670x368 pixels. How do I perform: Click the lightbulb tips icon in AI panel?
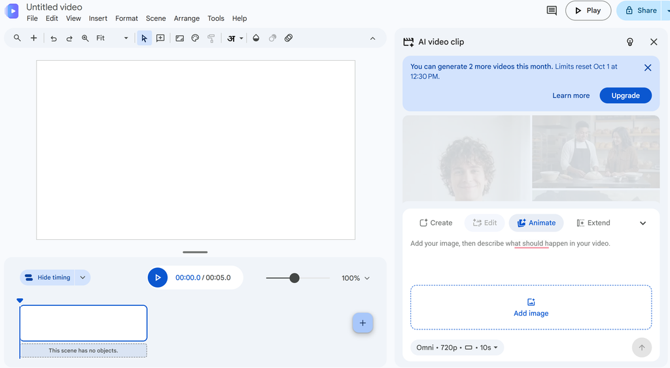coord(630,42)
